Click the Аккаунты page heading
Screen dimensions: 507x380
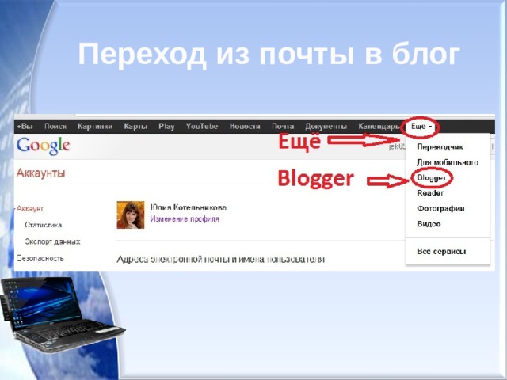[x=41, y=173]
